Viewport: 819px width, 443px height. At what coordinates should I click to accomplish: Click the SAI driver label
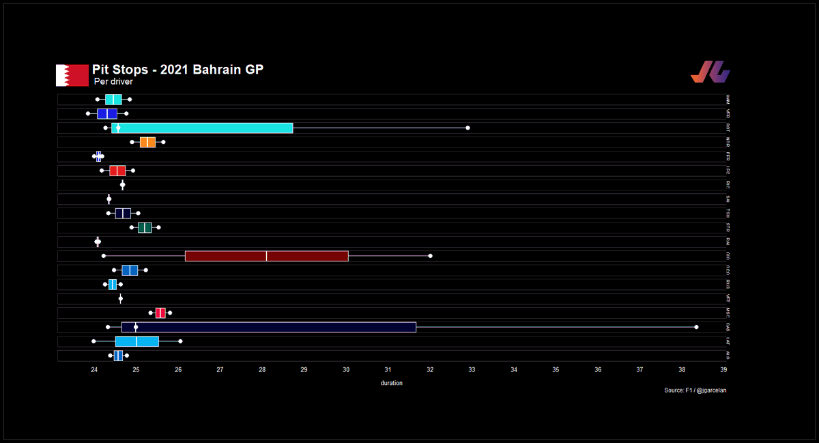click(x=729, y=199)
